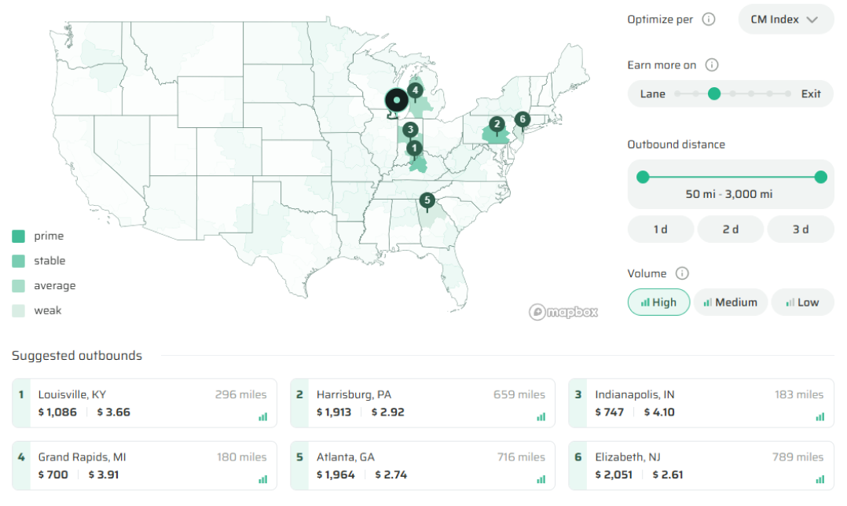Click map pin number 5 in Georgia

coord(427,201)
